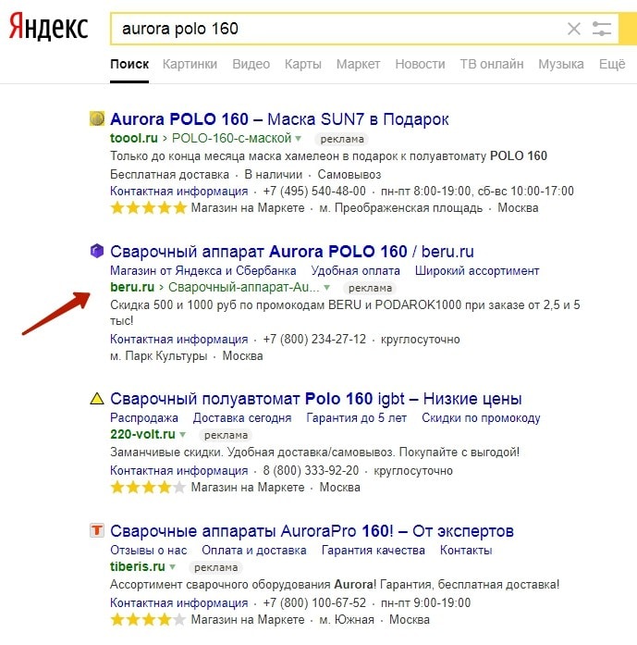Open the Aurora POLO 160 – Маска SUN7 result
Screen dimensions: 637x645
[279, 119]
